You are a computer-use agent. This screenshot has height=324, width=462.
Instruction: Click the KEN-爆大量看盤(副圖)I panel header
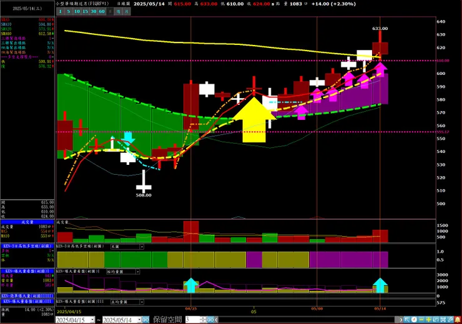(27, 271)
